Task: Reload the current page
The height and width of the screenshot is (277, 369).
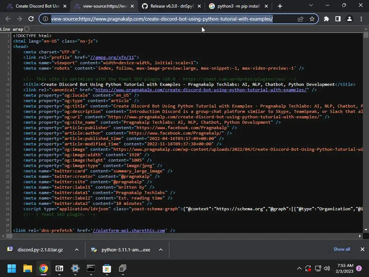Action: coord(31,19)
